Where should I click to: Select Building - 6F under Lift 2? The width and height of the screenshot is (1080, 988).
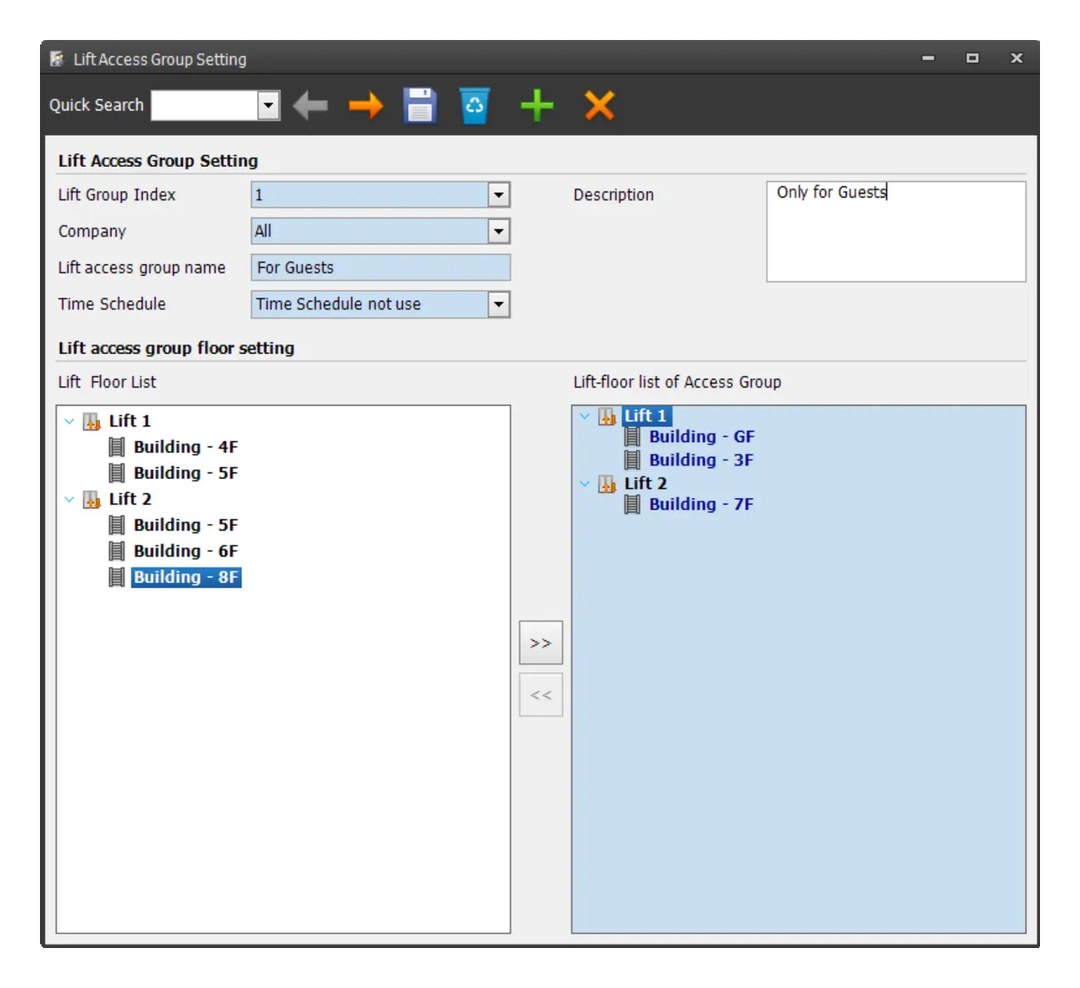click(x=185, y=551)
